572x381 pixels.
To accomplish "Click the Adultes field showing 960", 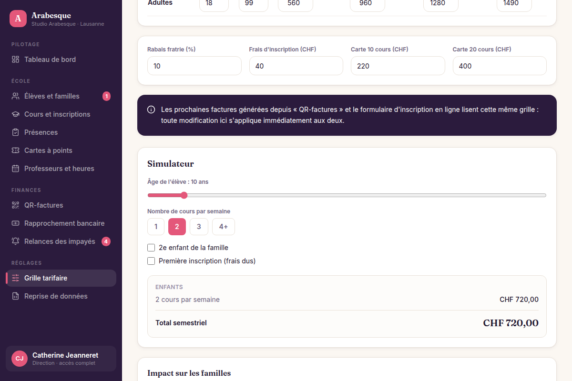I will 368,5.
